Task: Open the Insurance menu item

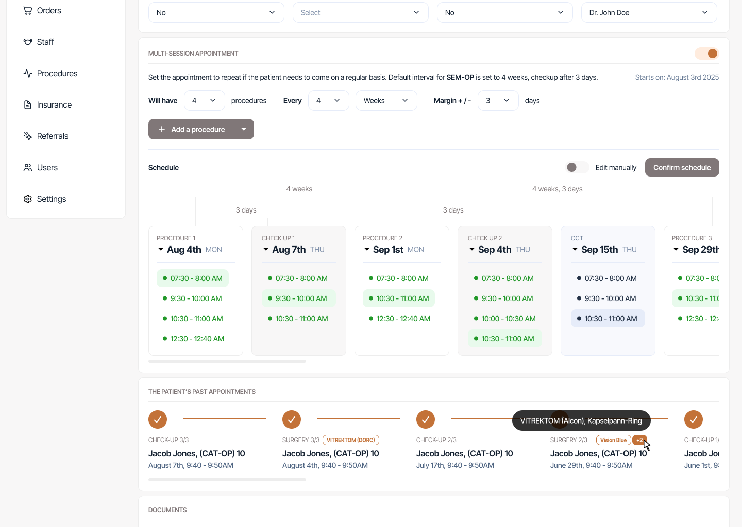Action: 54,105
